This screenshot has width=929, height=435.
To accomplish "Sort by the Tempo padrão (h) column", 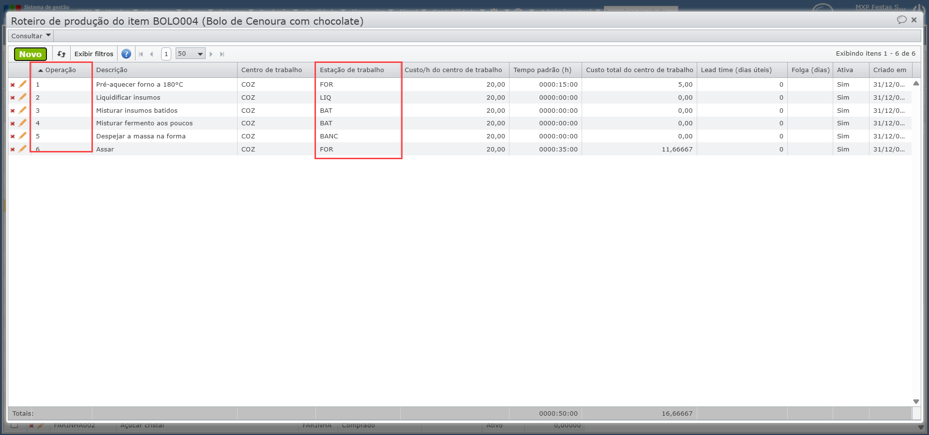I will point(545,70).
